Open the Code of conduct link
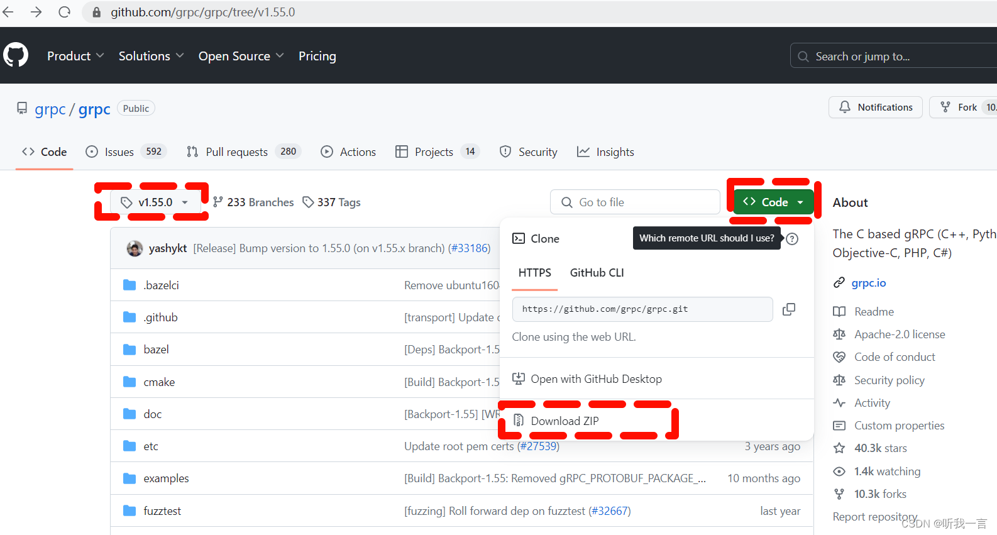The width and height of the screenshot is (997, 535). pyautogui.click(x=895, y=357)
